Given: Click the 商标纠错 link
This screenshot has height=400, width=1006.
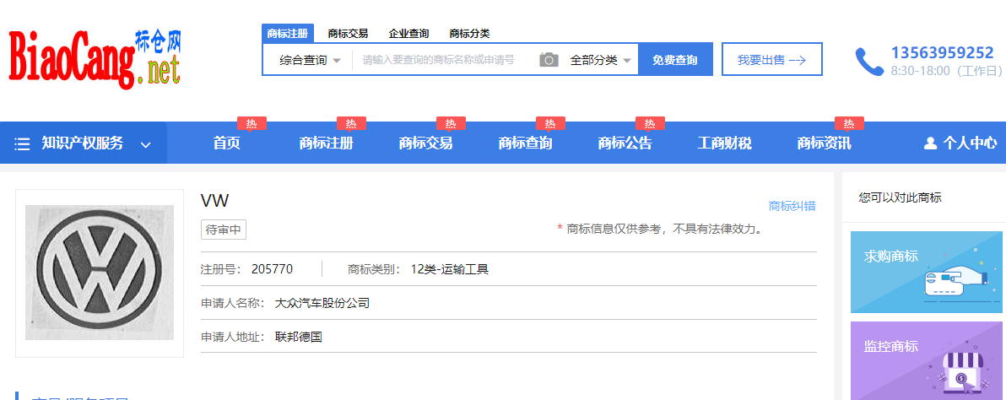Looking at the screenshot, I should (792, 206).
